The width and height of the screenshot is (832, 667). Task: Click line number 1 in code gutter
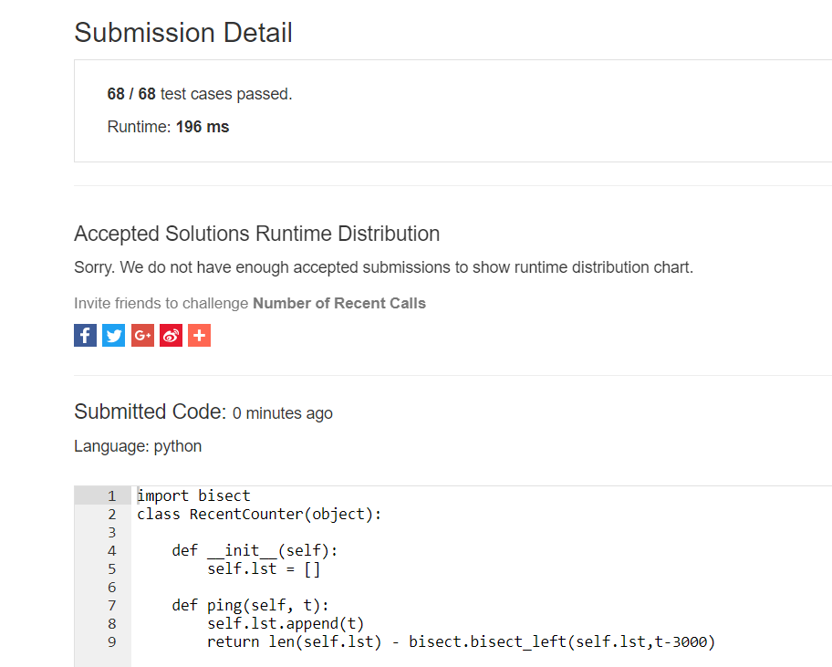click(x=111, y=496)
